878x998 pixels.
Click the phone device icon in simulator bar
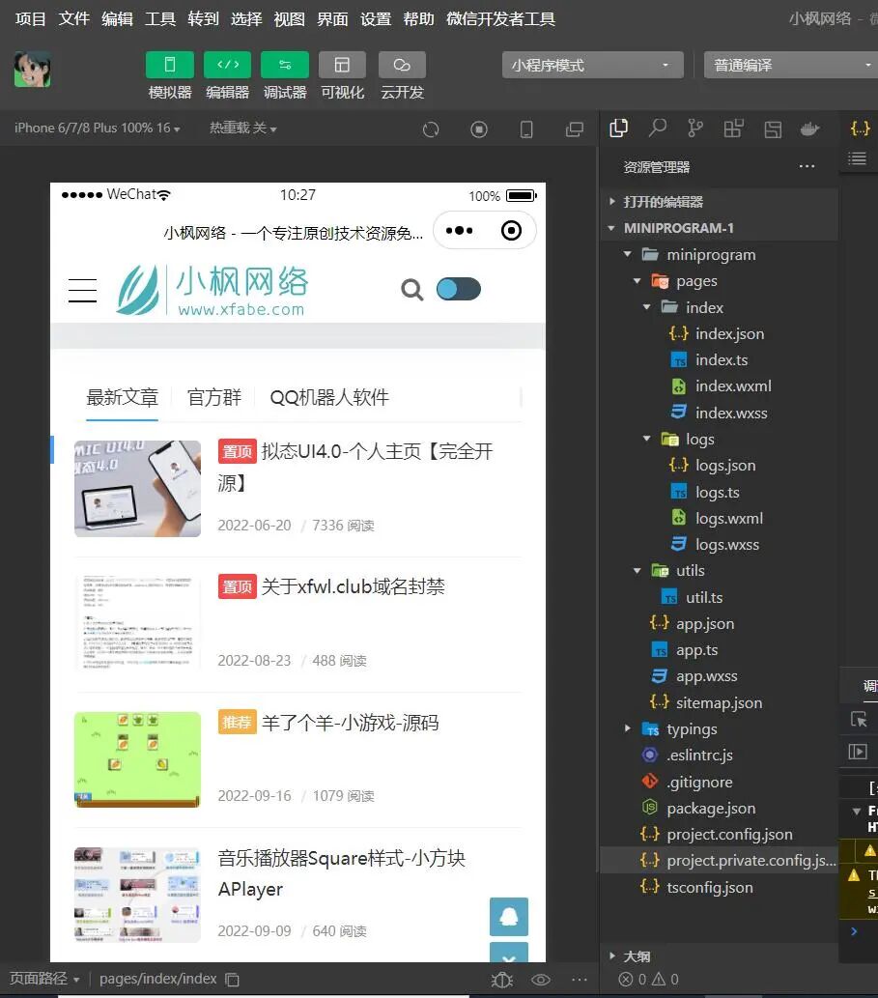coord(526,129)
